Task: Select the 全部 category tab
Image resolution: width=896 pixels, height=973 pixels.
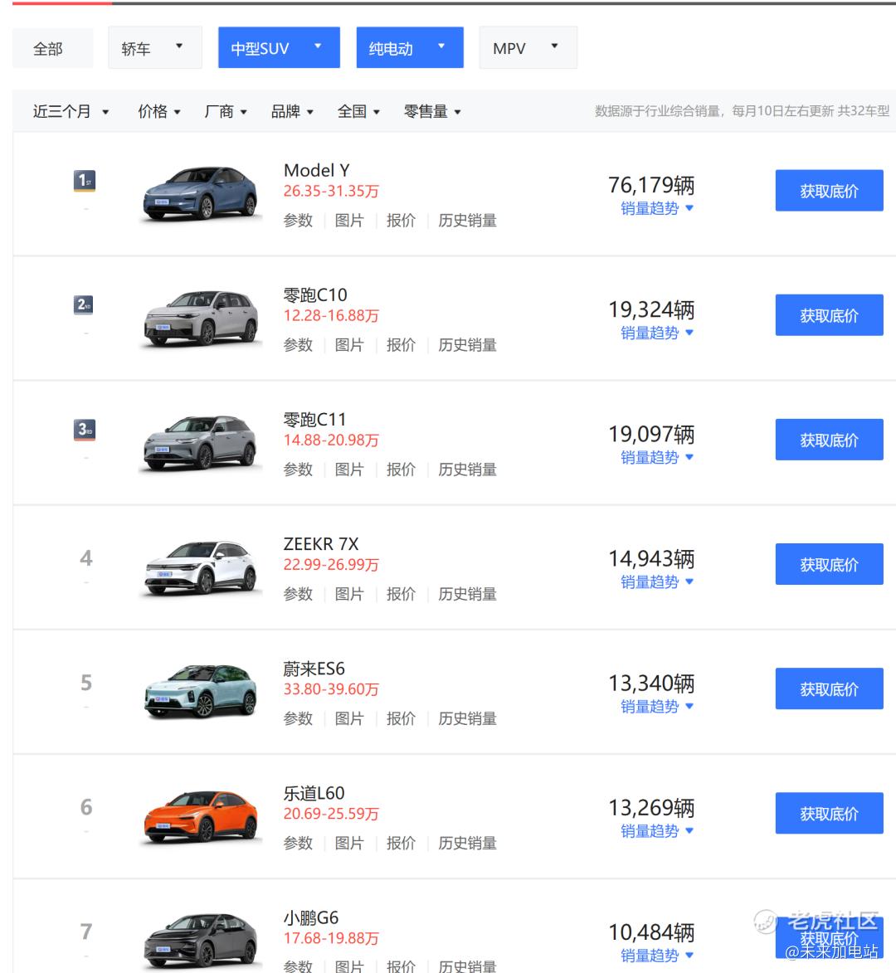Action: (x=53, y=48)
